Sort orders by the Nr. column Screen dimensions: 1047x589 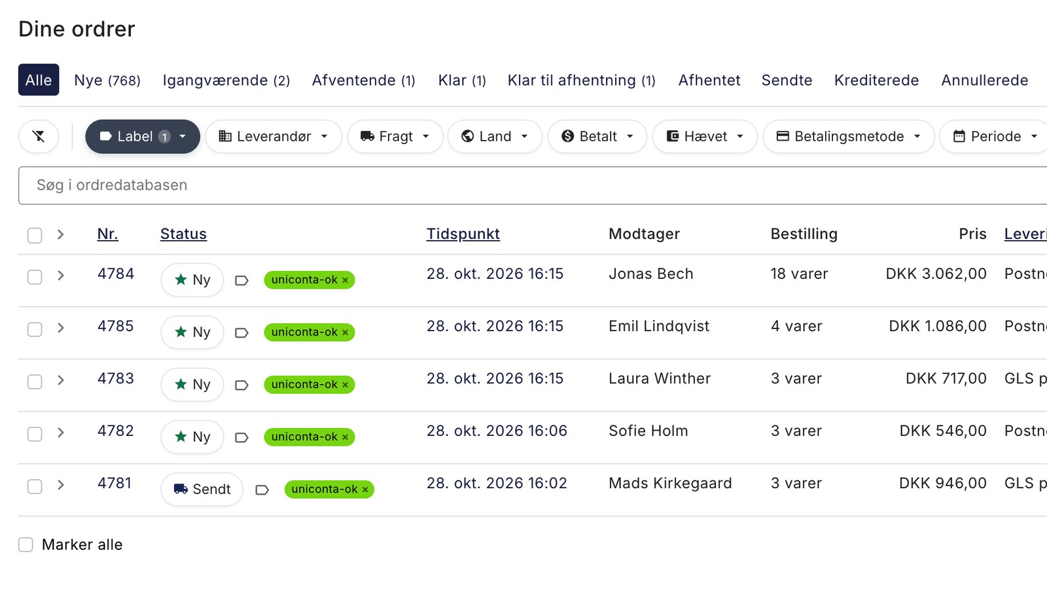click(108, 234)
